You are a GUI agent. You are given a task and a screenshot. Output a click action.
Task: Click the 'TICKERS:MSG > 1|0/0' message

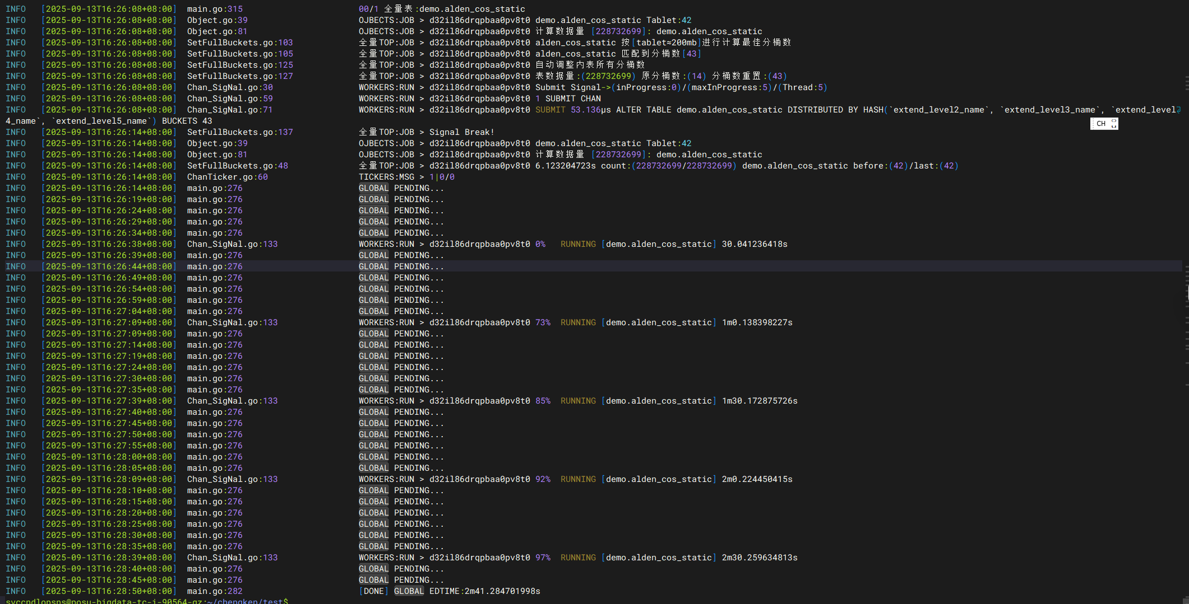click(406, 177)
